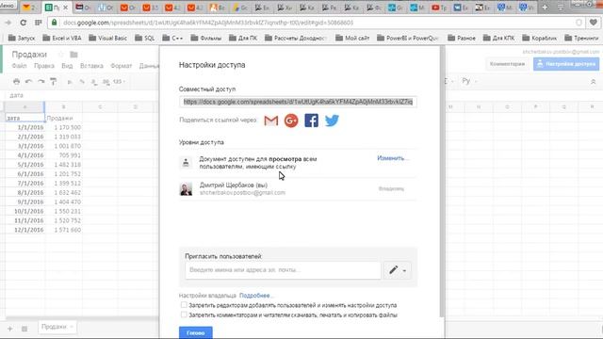Open the SQL bookmark folder
This screenshot has width=603, height=339.
click(x=144, y=38)
